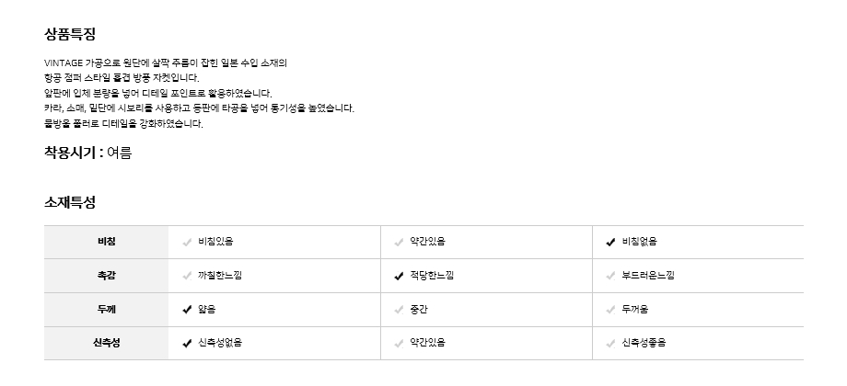Click the black checkmark beside 비침없음
The image size is (847, 386).
[x=610, y=243]
